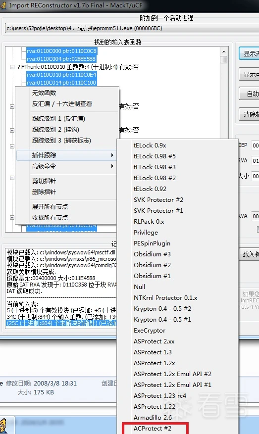Select log line IAT 读取成功.

click(24, 291)
